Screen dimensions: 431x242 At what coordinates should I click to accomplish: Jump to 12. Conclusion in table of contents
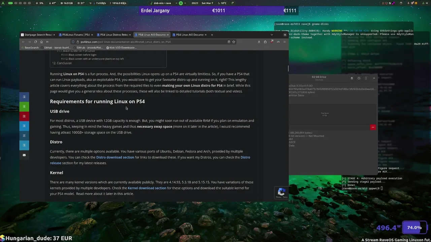(x=62, y=63)
